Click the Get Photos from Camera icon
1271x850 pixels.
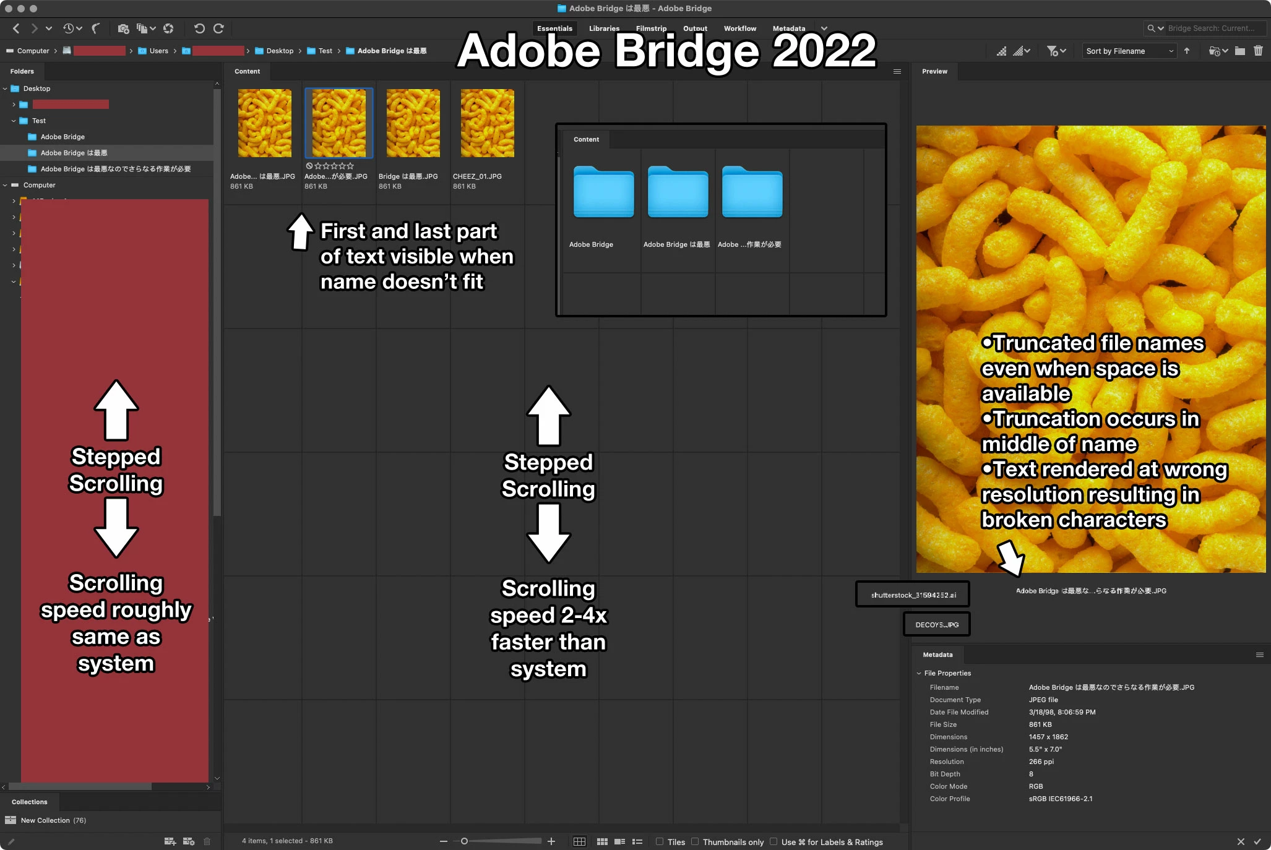pos(123,28)
